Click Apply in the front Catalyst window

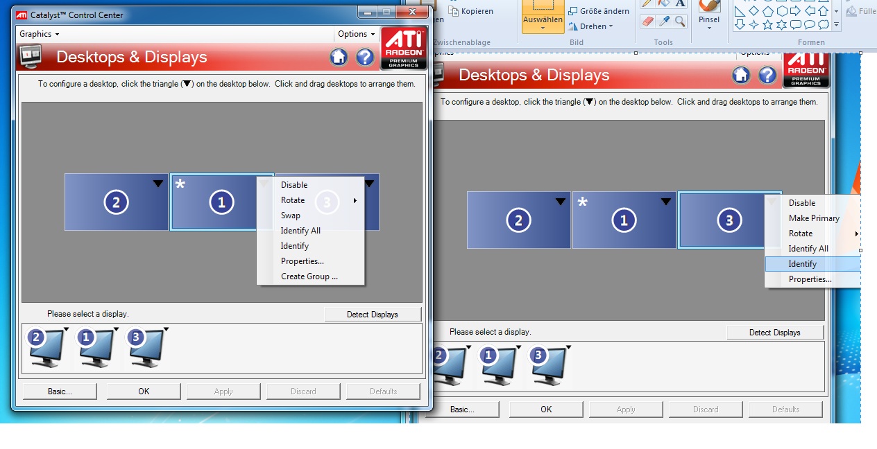pos(223,391)
